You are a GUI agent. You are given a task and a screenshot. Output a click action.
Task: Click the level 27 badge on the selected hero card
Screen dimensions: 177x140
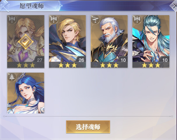(x=40, y=60)
